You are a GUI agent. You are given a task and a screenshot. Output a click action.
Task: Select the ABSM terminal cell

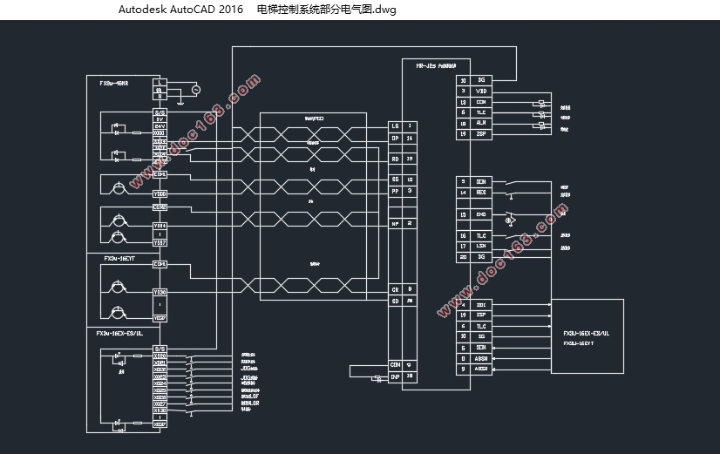481,358
